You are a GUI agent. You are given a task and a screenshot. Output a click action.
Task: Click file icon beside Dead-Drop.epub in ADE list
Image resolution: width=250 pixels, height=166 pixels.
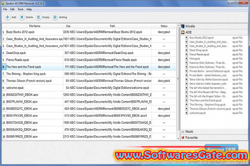point(187,50)
